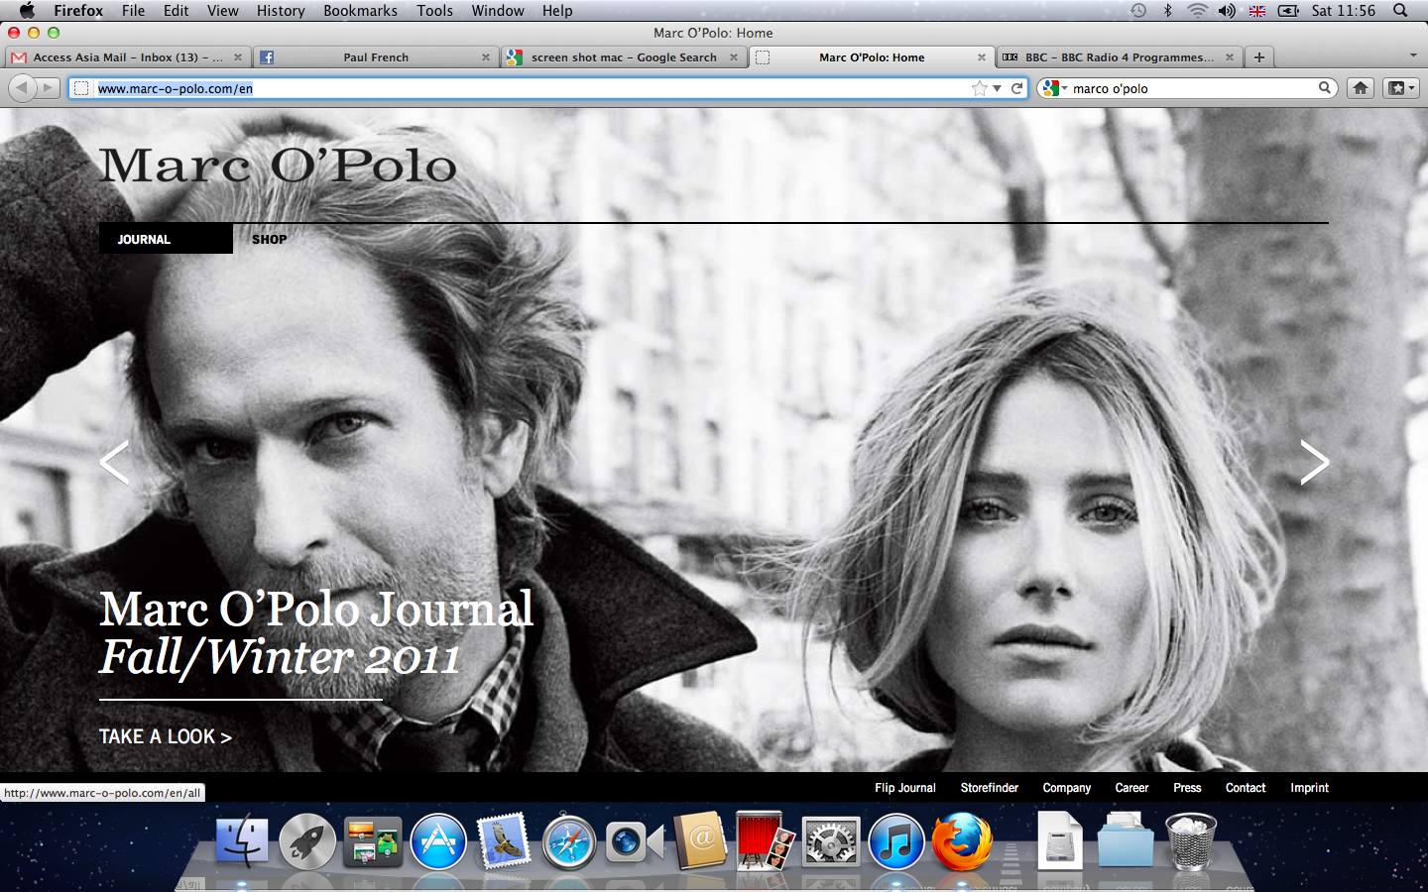Open the Flip Journal footer link

point(904,788)
